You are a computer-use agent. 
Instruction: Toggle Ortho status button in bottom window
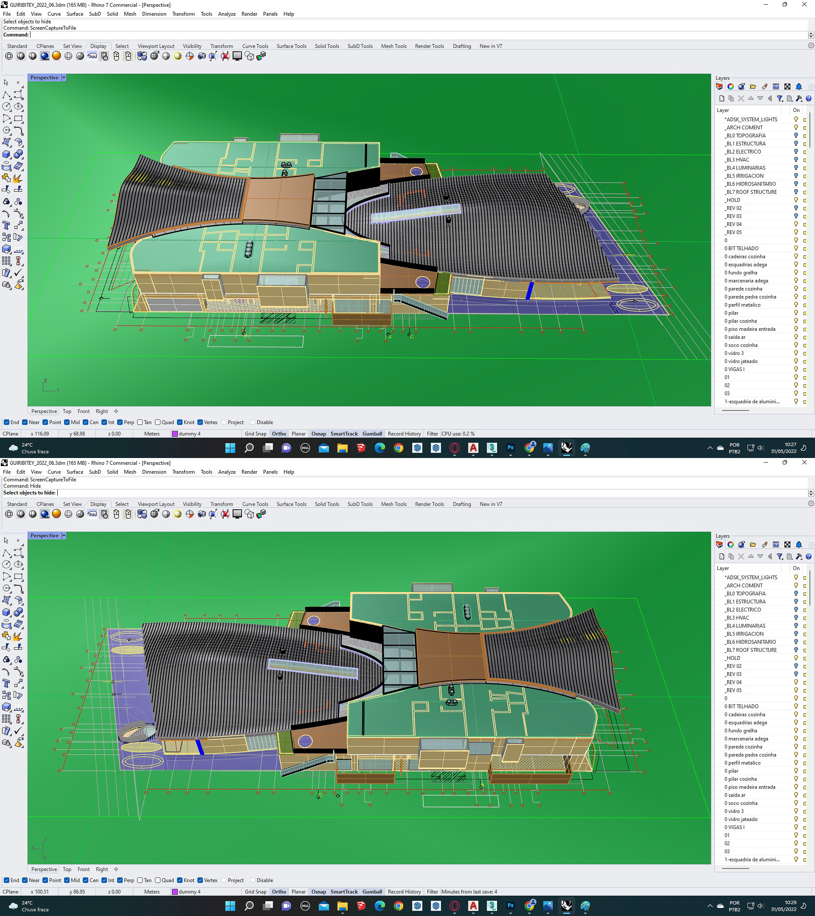(278, 892)
